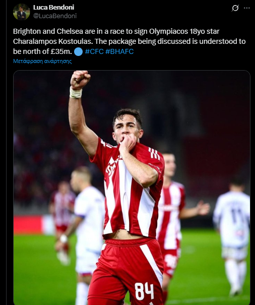The width and height of the screenshot is (255, 305).
Task: Click the raised fist in the photo
Action: click(x=80, y=80)
